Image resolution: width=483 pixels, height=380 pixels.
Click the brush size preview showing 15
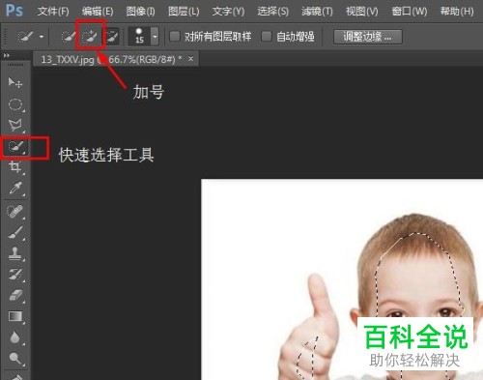[x=139, y=36]
